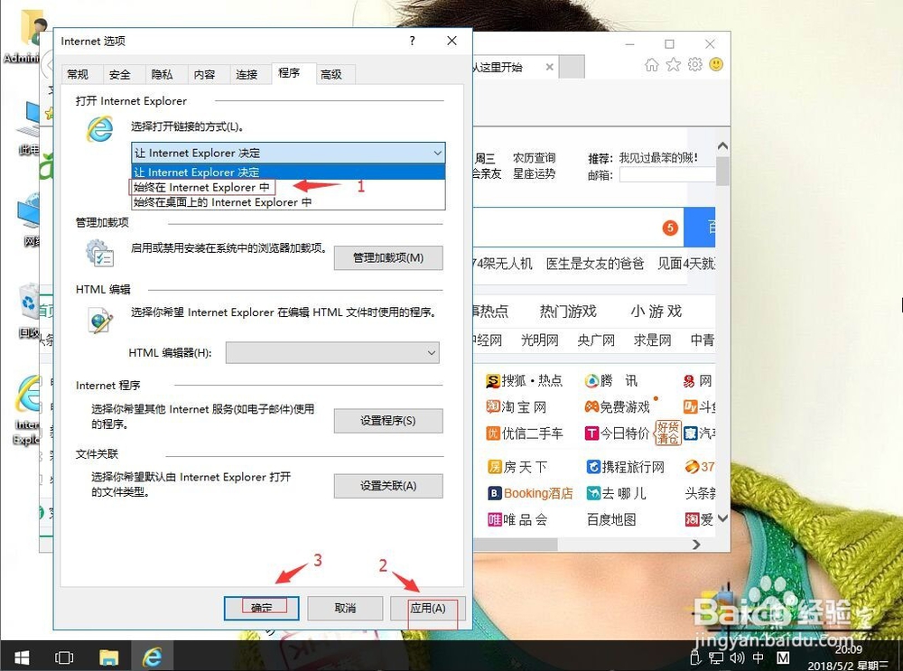Image resolution: width=903 pixels, height=671 pixels.
Task: Open the Booking酒店 link
Action: tap(531, 493)
